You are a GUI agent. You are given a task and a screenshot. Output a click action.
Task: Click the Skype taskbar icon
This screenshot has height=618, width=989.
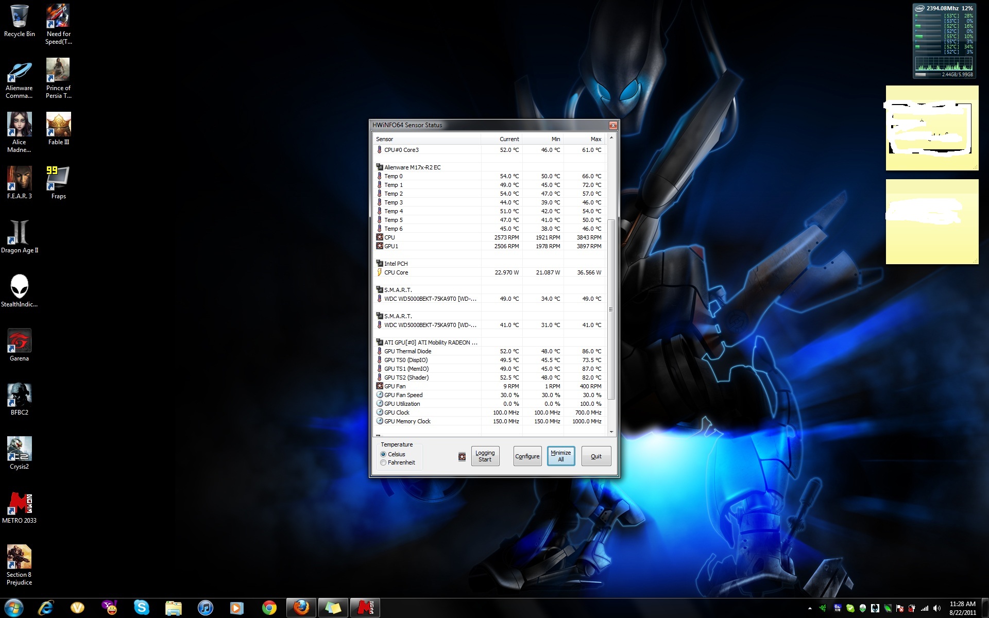(x=141, y=608)
